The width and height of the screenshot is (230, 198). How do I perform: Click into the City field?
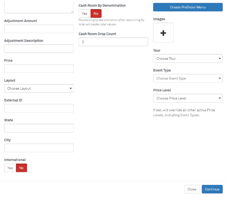(39, 148)
